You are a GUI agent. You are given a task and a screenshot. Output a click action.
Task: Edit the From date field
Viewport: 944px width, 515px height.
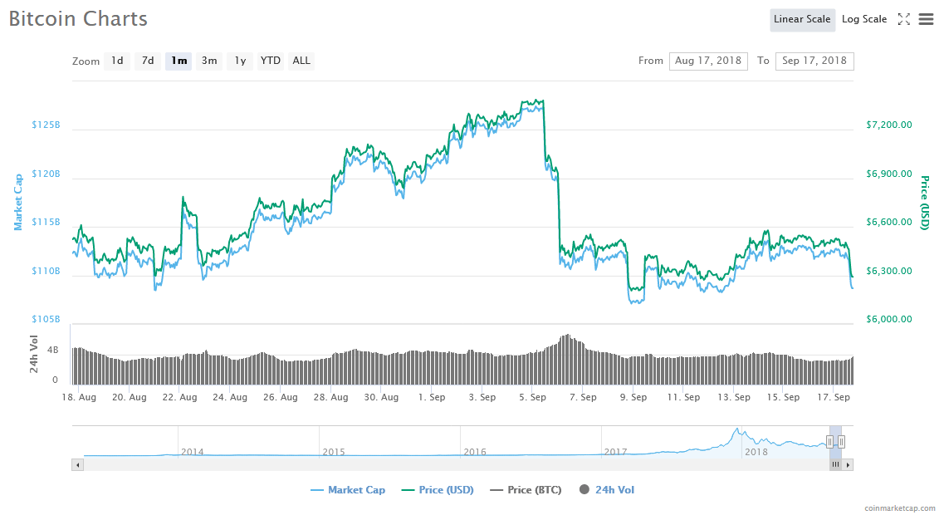(x=708, y=61)
